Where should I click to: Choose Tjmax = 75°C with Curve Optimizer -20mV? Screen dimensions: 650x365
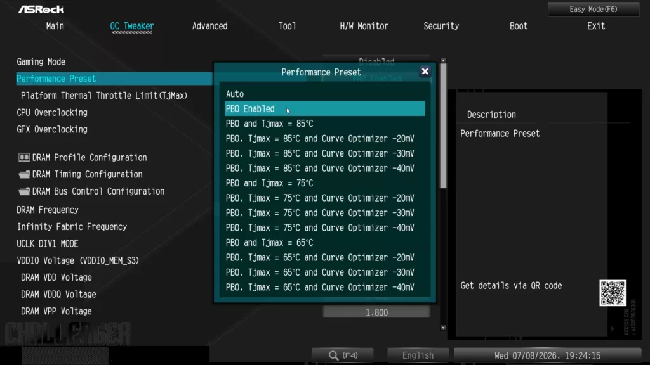(324, 198)
